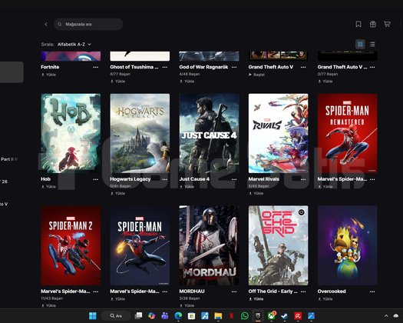Open Microsoft Store from the taskbar
403x323 pixels.
click(x=191, y=316)
